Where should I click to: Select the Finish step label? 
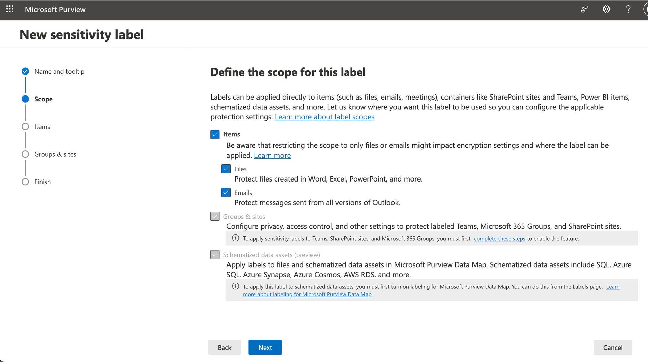pyautogui.click(x=43, y=182)
